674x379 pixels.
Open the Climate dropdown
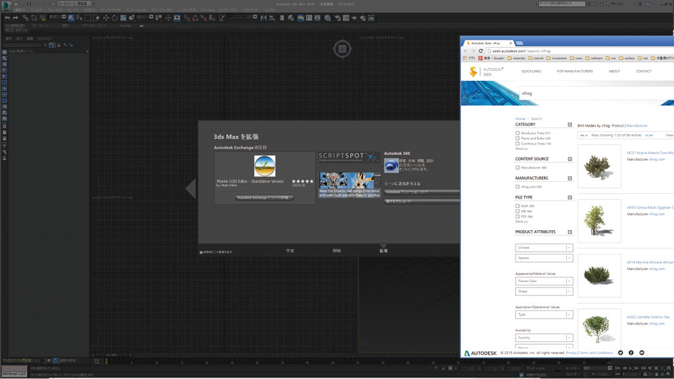(544, 248)
